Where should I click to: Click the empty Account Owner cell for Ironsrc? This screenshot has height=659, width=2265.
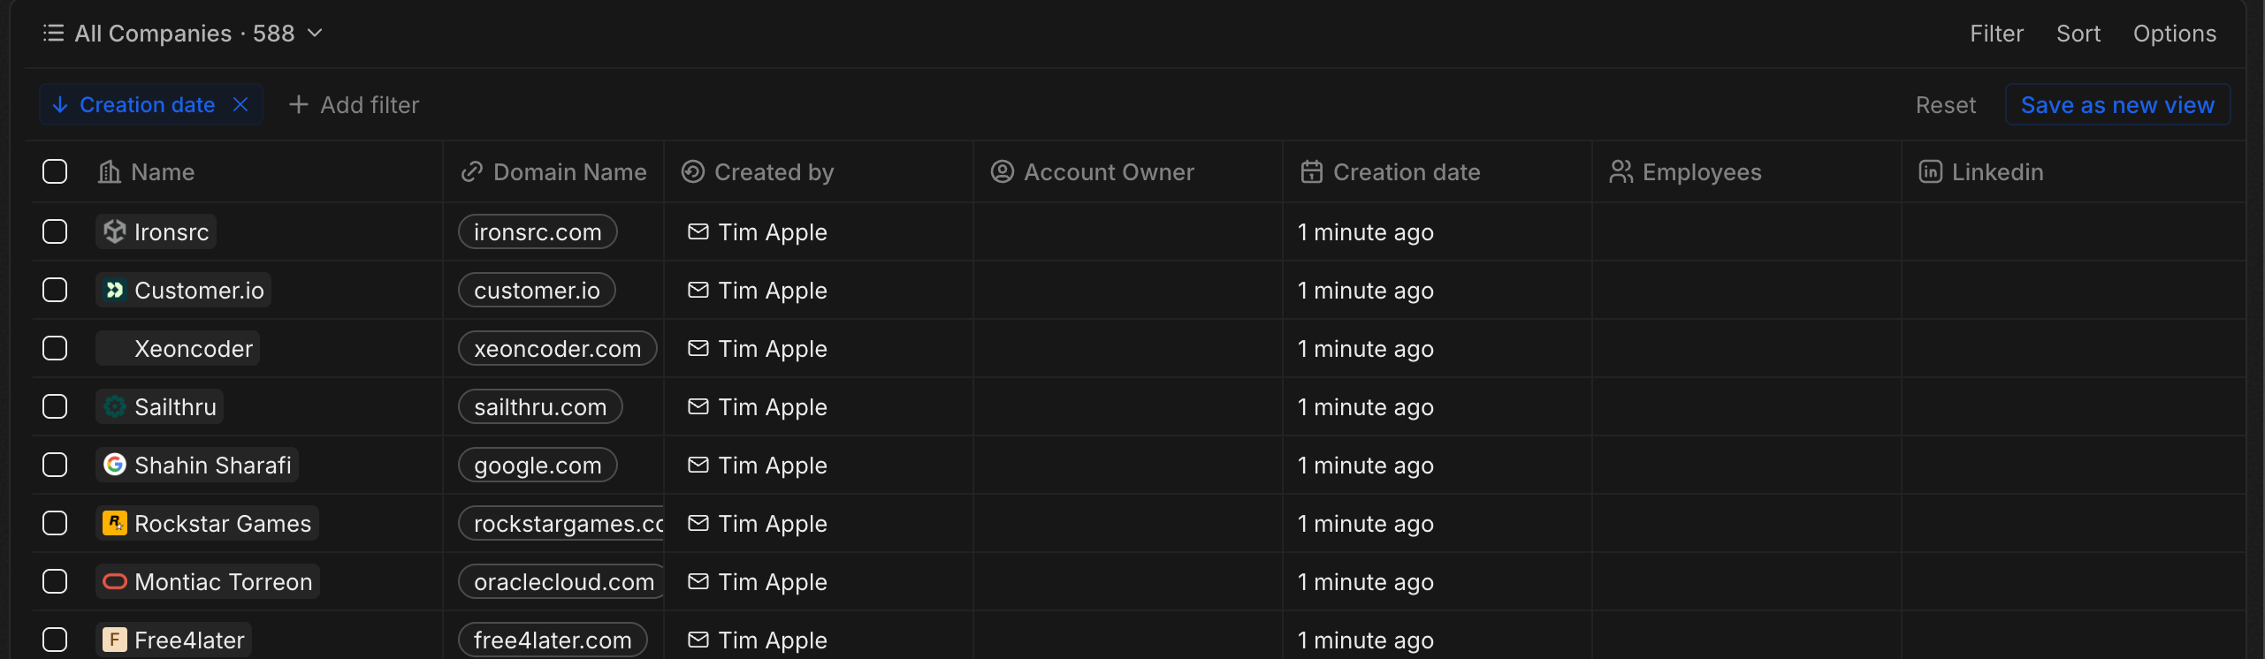[1128, 231]
